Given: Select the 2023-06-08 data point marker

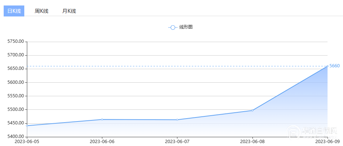Looking at the screenshot, I should click(252, 111).
